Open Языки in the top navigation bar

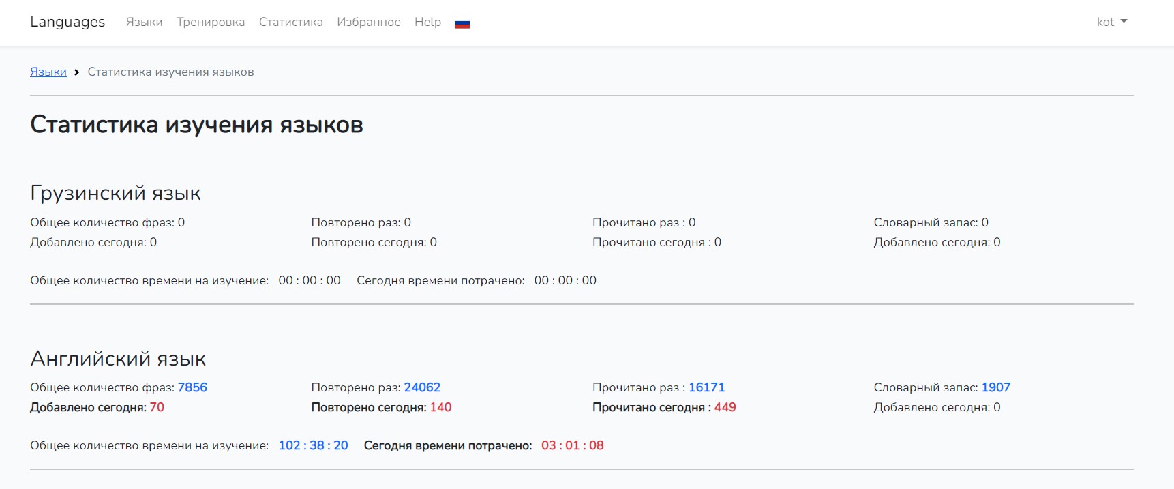144,22
